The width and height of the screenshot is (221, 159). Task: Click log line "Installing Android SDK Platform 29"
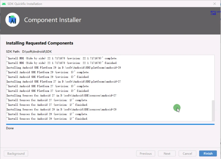pyautogui.click(x=64, y=68)
